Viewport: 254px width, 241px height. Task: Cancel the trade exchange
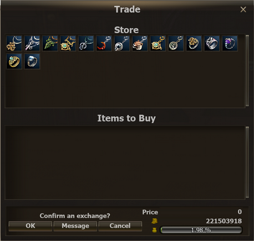(x=120, y=226)
